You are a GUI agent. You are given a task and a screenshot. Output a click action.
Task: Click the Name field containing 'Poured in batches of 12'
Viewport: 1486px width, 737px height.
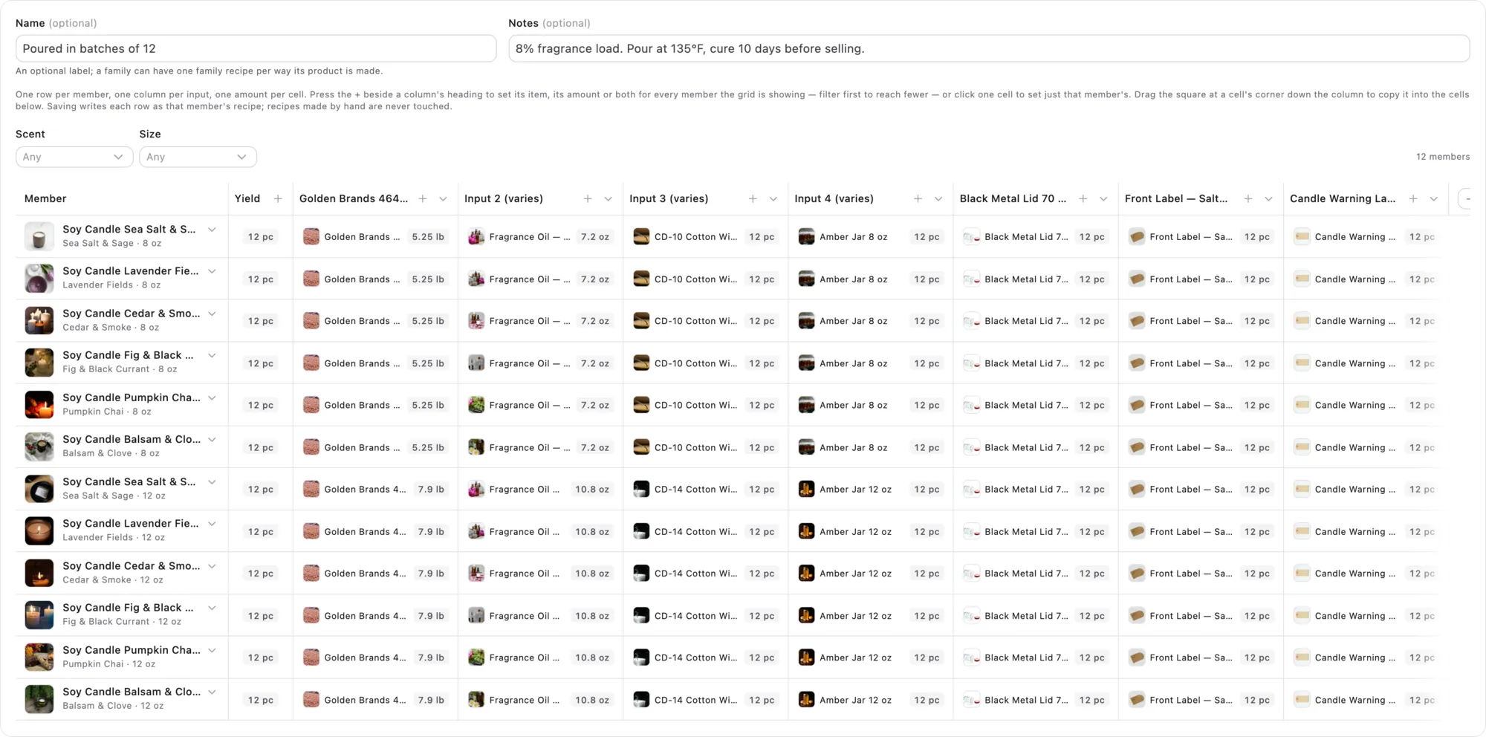(x=256, y=48)
